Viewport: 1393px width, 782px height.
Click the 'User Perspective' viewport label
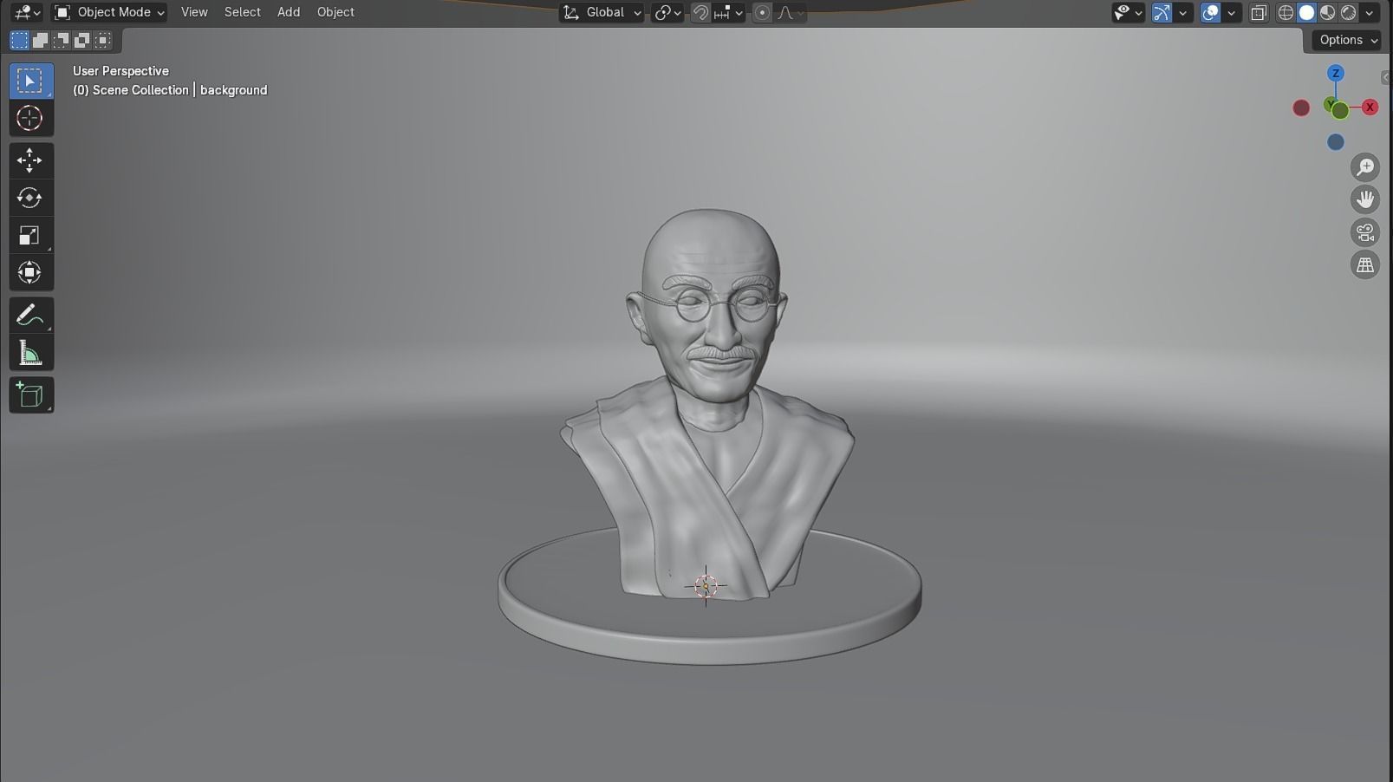coord(120,71)
